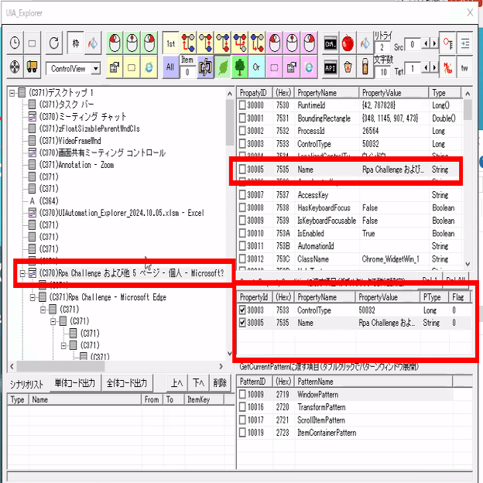This screenshot has width=483, height=483.
Task: Click the red apple icon
Action: click(348, 43)
